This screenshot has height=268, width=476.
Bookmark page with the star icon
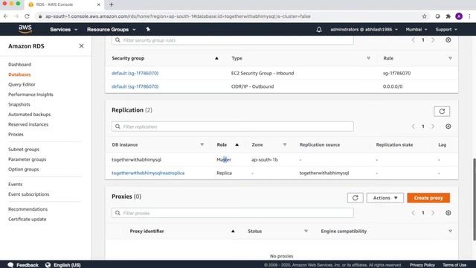[x=425, y=16]
